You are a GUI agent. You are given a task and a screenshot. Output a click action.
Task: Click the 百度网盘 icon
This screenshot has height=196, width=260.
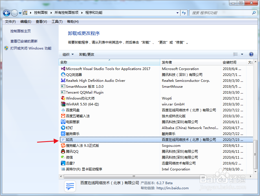tap(63, 110)
